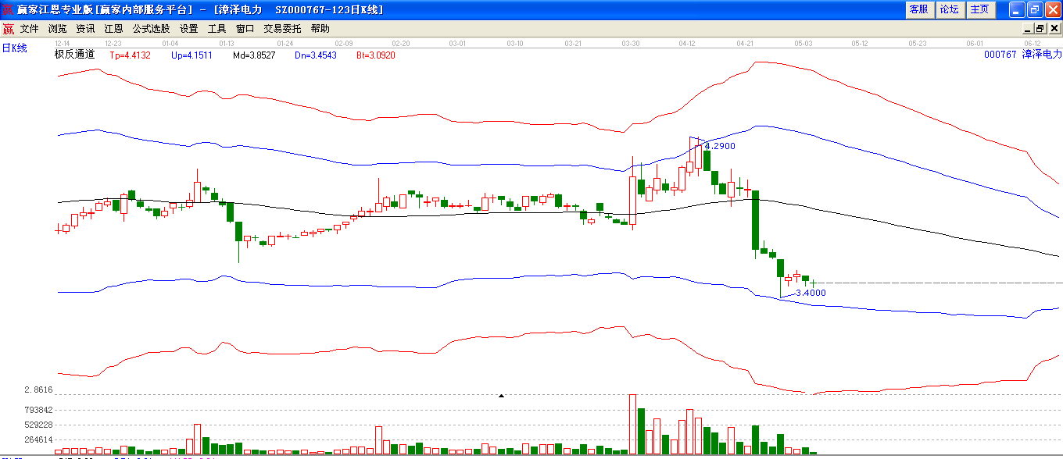The width and height of the screenshot is (1063, 459).
Task: Restore the inner chart child window
Action: point(1041,29)
